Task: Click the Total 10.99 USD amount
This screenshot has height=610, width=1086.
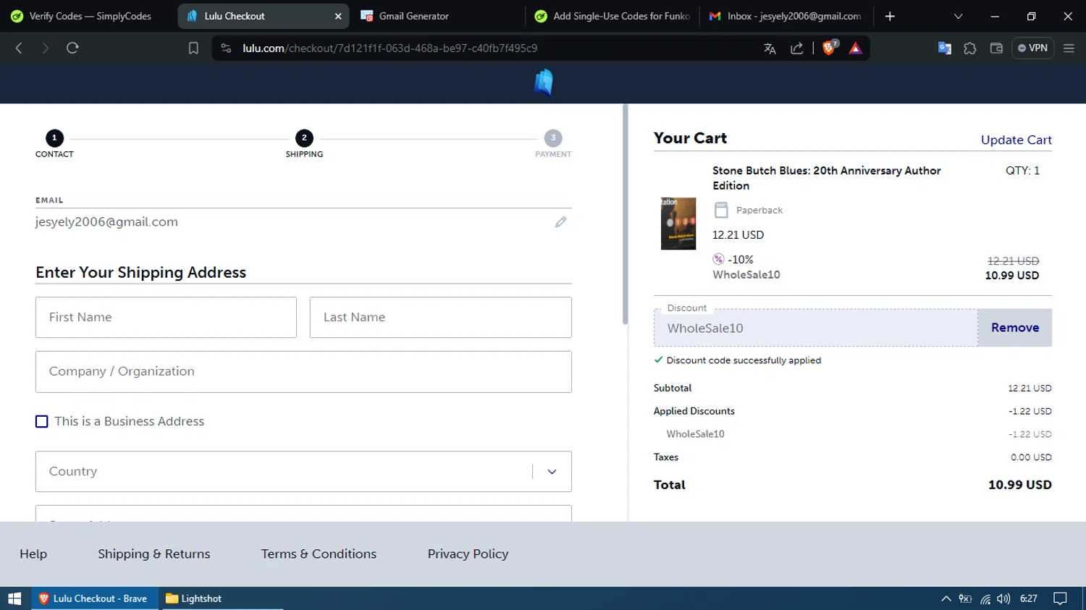Action: pos(1019,485)
